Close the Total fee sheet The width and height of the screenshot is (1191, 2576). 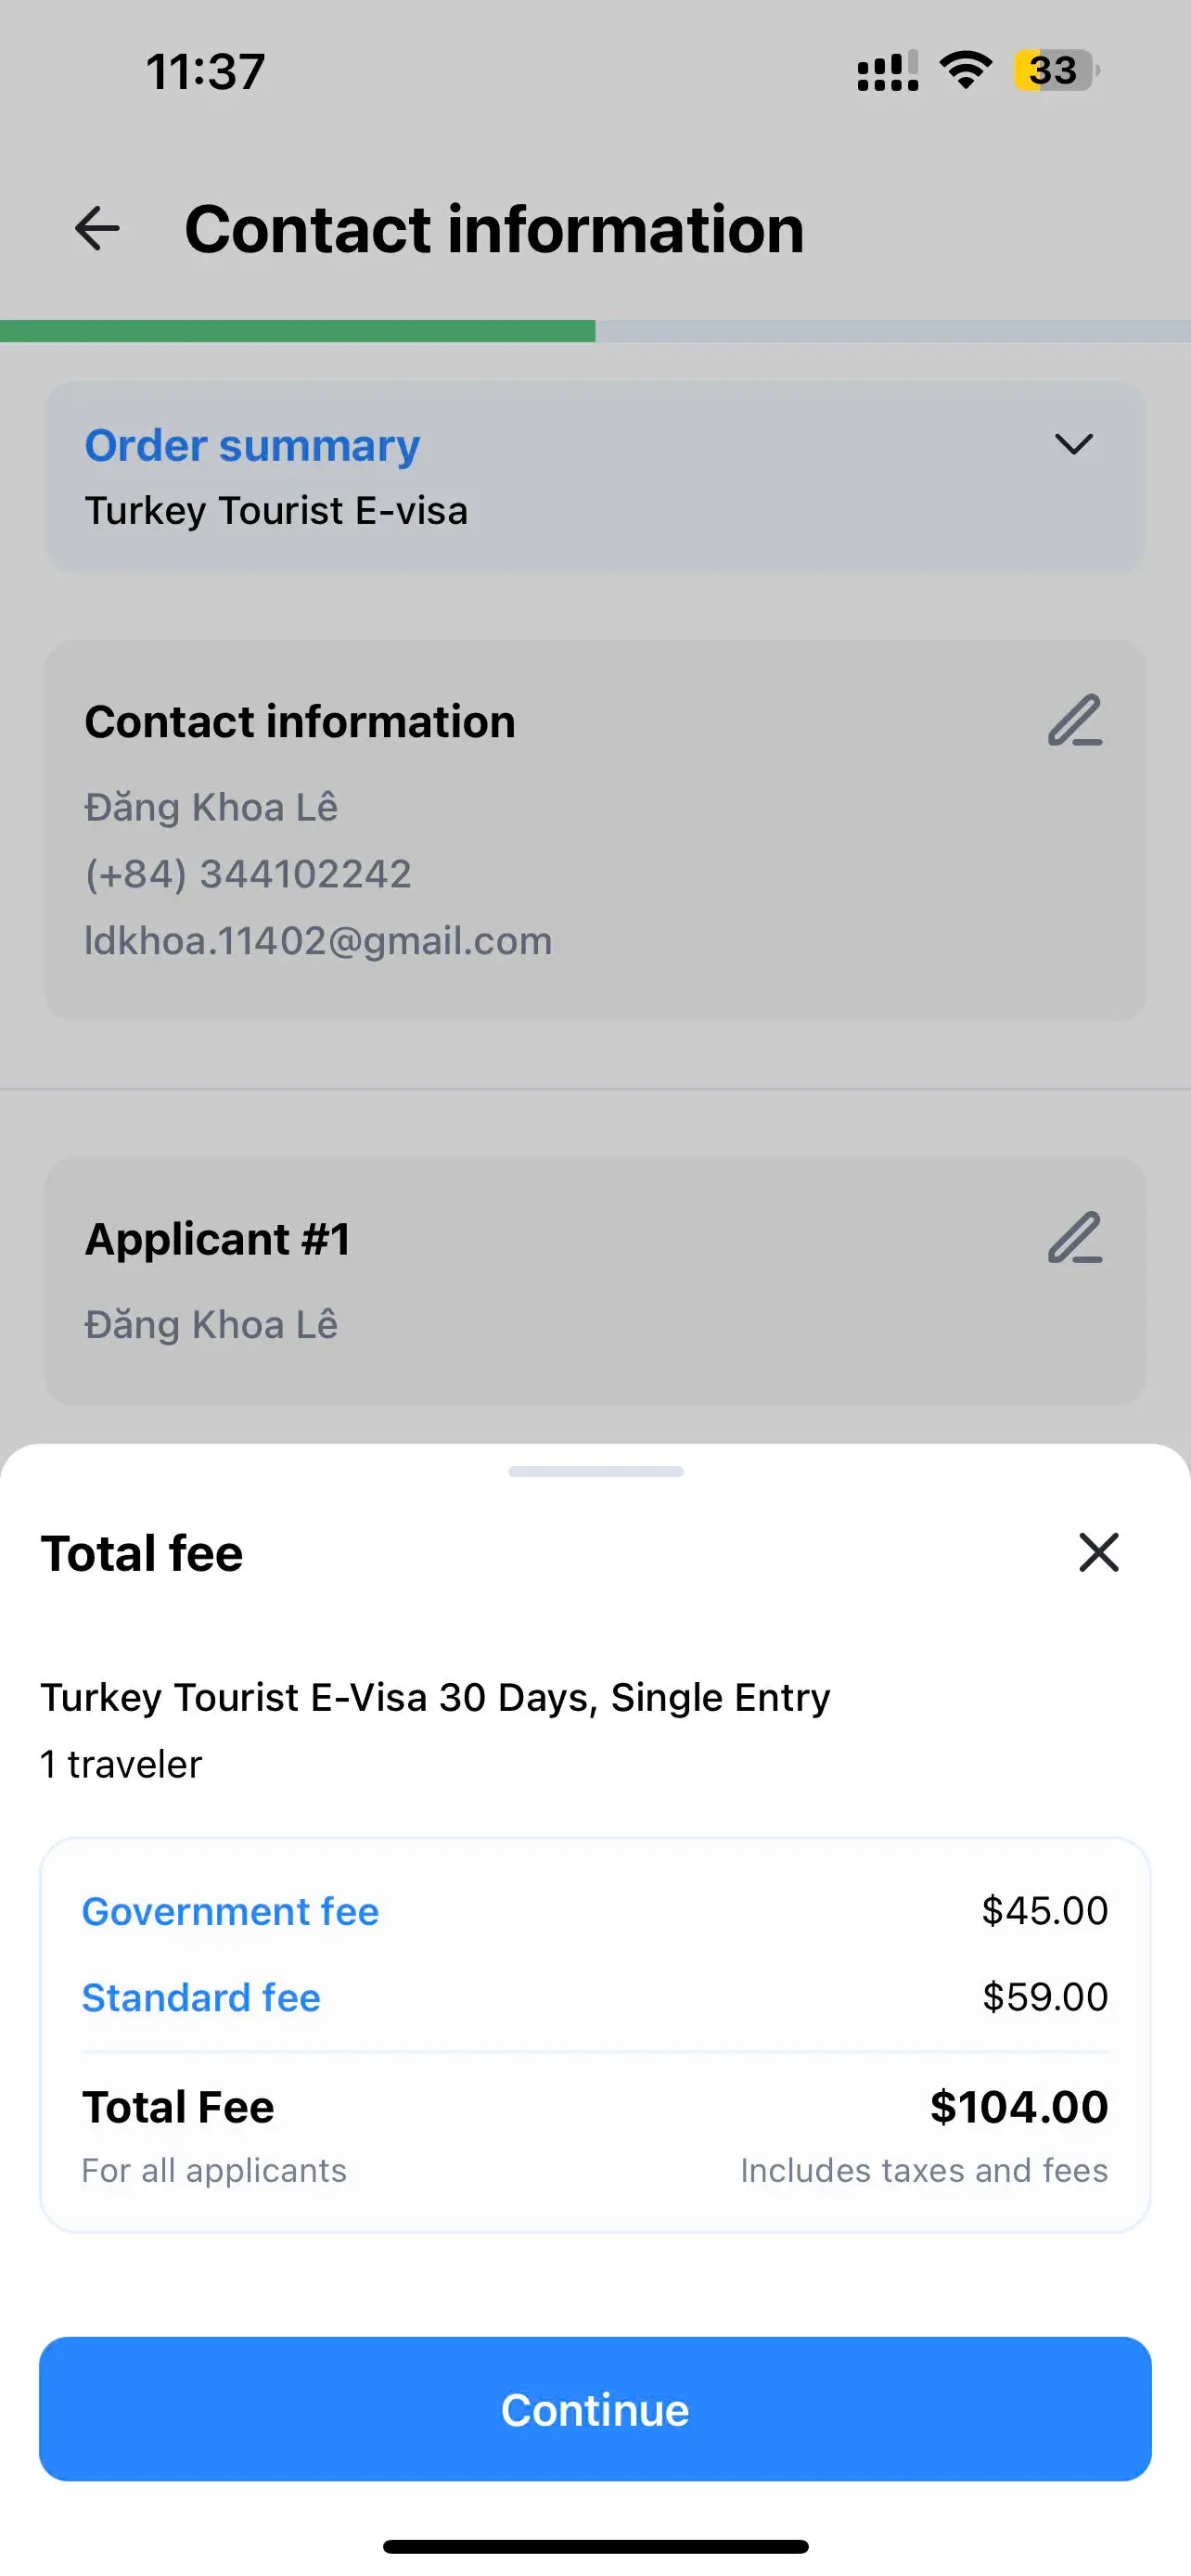pos(1098,1552)
